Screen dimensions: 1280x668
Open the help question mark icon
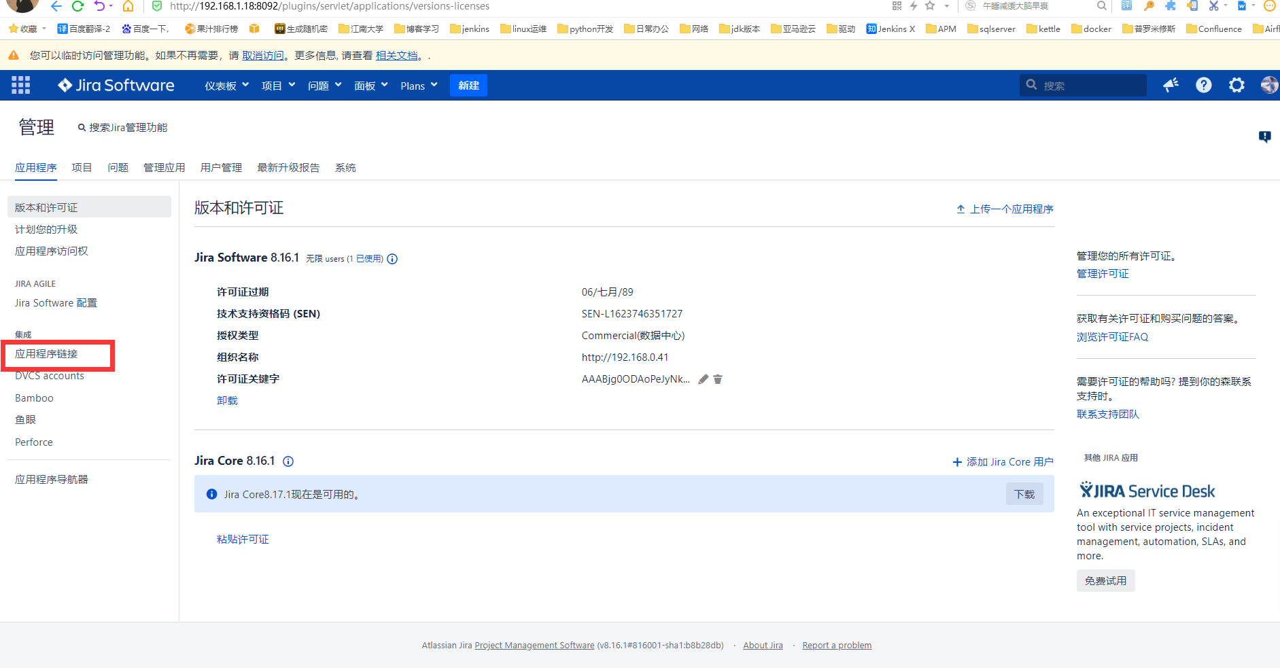tap(1204, 85)
